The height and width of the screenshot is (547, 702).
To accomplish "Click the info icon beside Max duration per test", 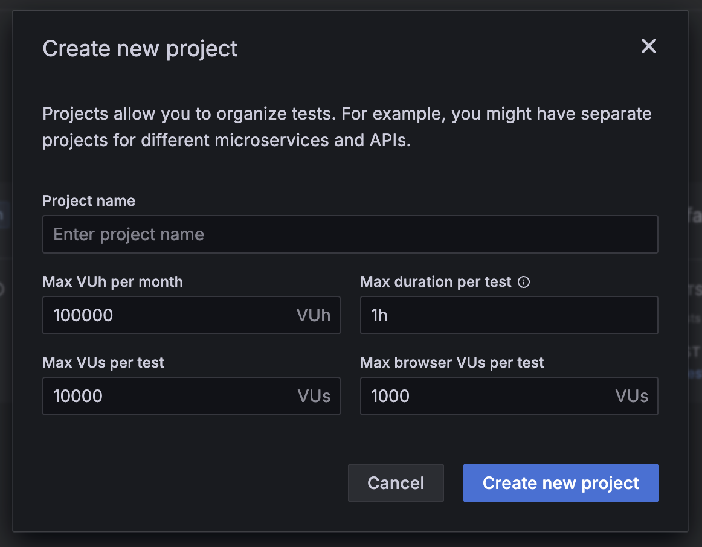I will pos(523,282).
